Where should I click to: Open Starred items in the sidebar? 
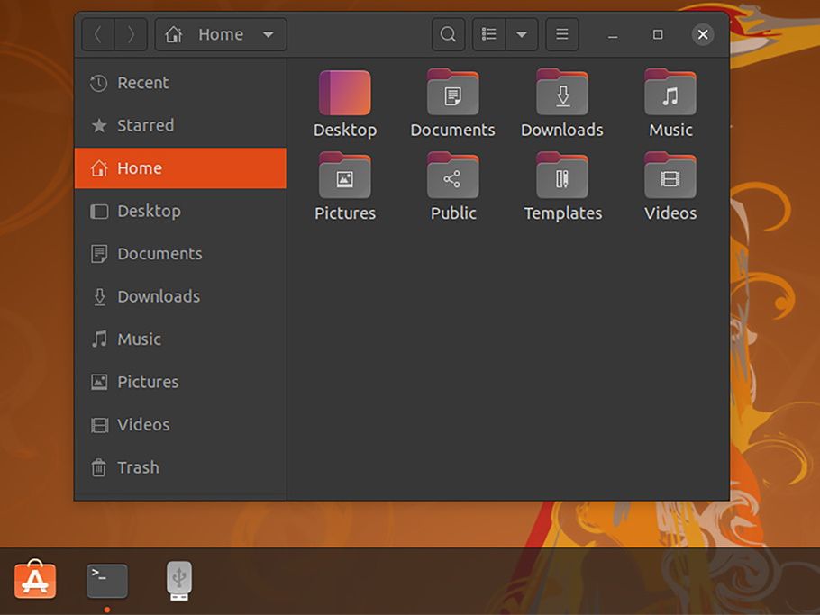pyautogui.click(x=145, y=125)
